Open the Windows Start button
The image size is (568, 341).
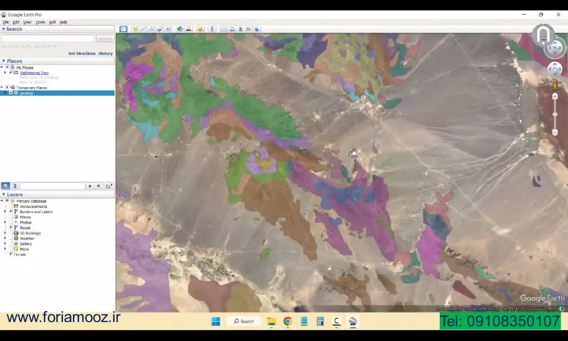pyautogui.click(x=216, y=322)
